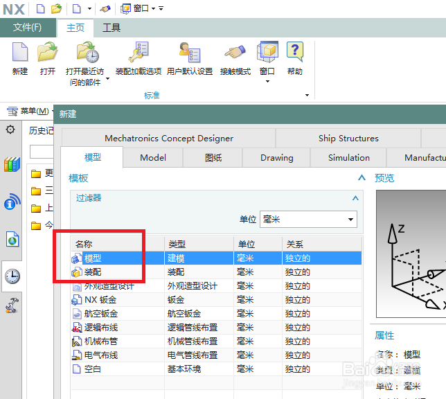Open 装配加载选项 from the ribbon
446x399 pixels.
tap(139, 59)
